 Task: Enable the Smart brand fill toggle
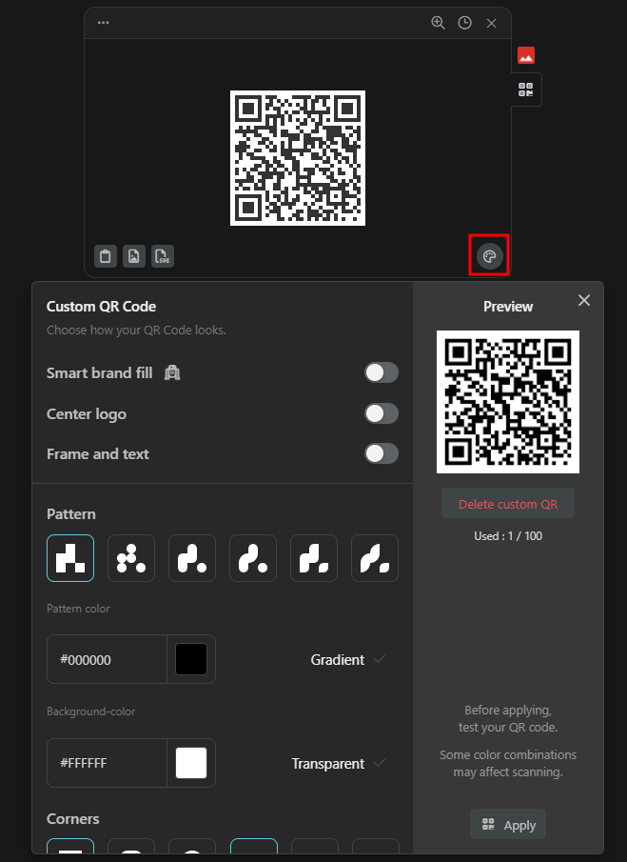tap(382, 372)
